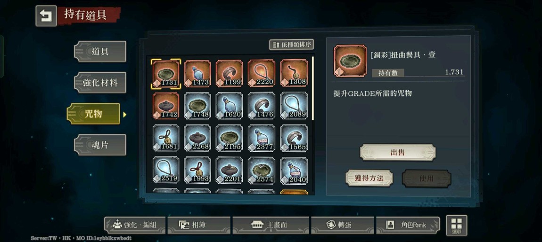Select the bell charm item with 1681
Image resolution: width=542 pixels, height=242 pixels.
166,138
